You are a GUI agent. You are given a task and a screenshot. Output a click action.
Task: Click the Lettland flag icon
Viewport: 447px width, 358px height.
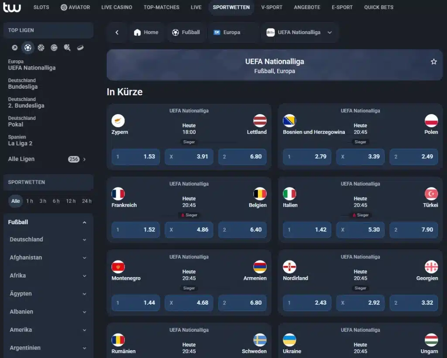pyautogui.click(x=260, y=121)
